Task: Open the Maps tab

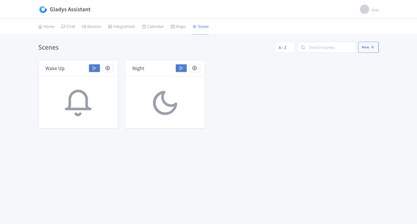Action: [178, 26]
